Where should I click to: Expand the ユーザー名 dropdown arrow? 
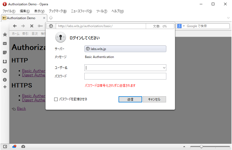tap(164, 68)
